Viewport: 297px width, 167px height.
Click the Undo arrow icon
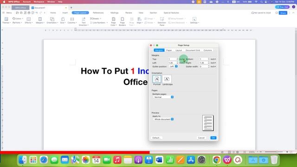coord(37,13)
